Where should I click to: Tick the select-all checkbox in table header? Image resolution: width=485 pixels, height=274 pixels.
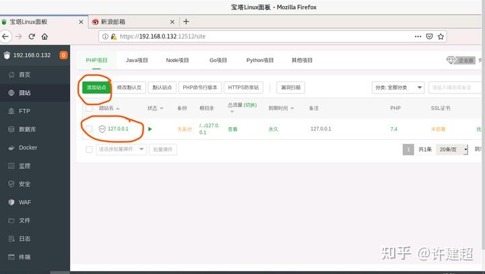pos(89,108)
